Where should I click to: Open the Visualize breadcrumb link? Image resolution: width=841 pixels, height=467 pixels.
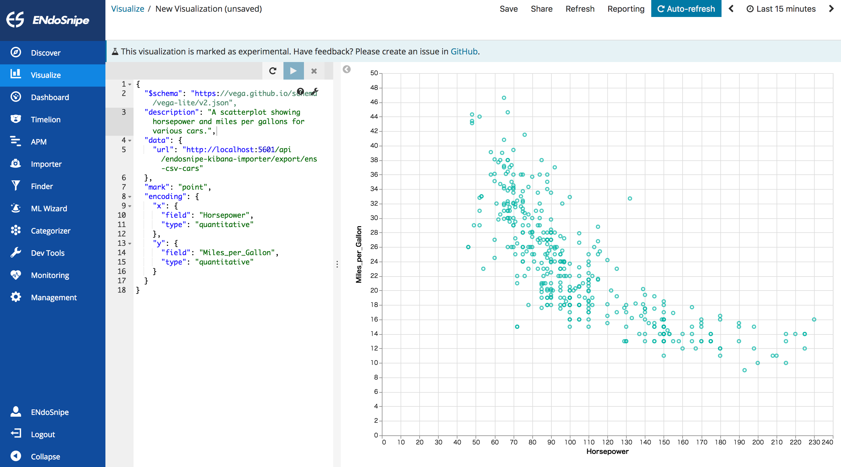[x=127, y=9]
